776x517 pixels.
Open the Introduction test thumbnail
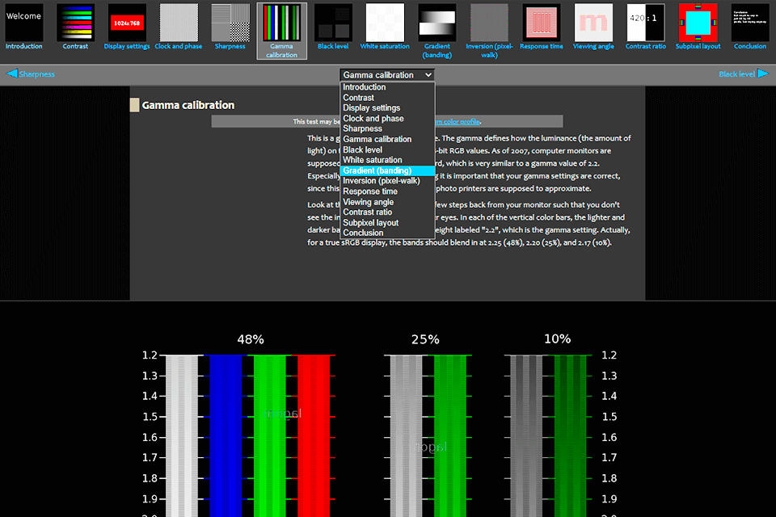coord(24,23)
